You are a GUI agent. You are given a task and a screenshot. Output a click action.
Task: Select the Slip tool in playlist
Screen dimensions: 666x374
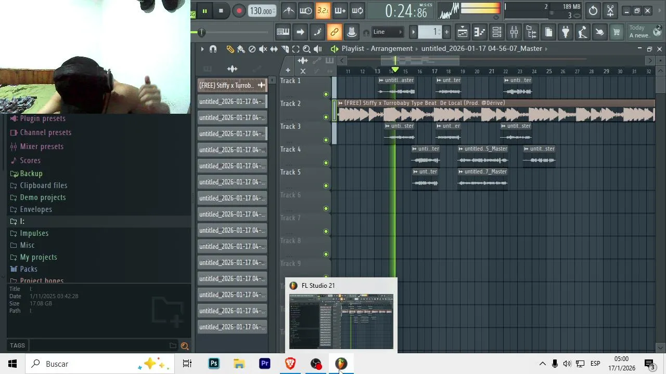(274, 49)
